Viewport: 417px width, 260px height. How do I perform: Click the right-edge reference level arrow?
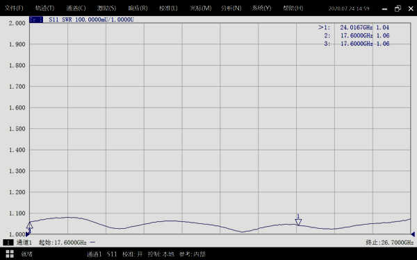click(413, 234)
